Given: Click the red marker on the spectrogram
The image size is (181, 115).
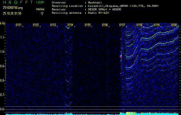Looking at the screenshot, I should 121,56.
